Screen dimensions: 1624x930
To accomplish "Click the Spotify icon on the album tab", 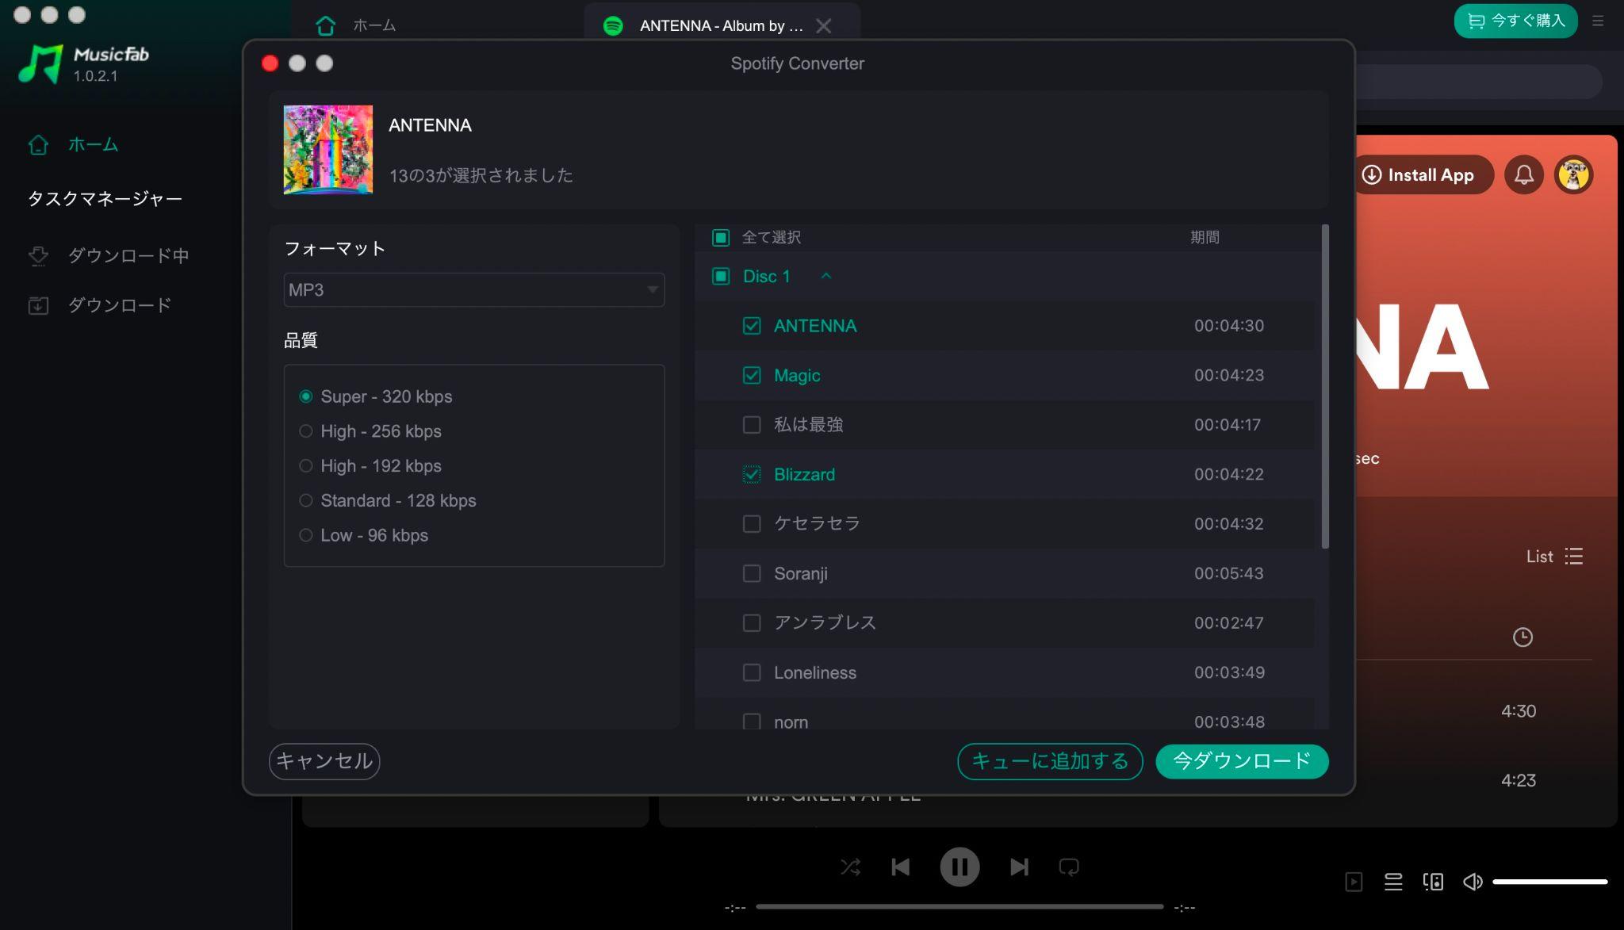I will 613,25.
